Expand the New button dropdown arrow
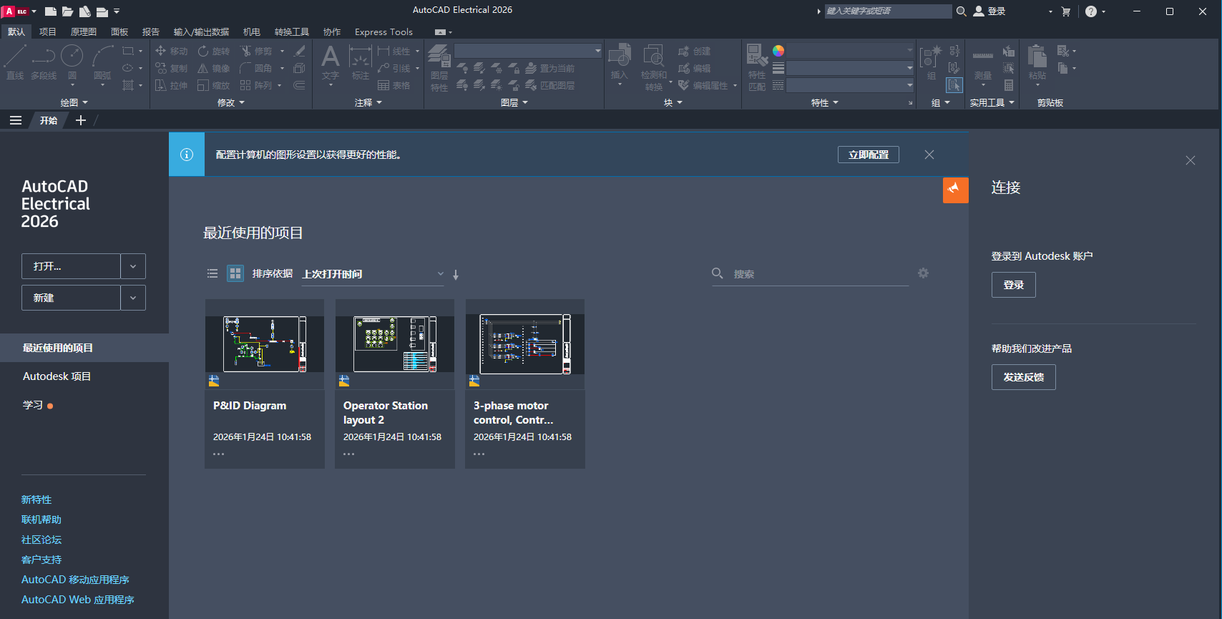Viewport: 1222px width, 619px height. [x=133, y=298]
